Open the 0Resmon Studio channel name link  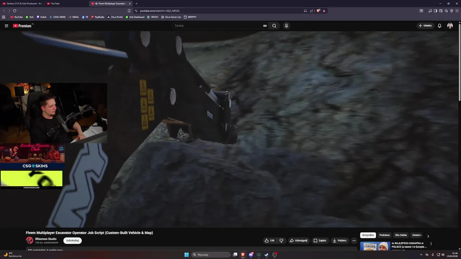click(x=46, y=239)
